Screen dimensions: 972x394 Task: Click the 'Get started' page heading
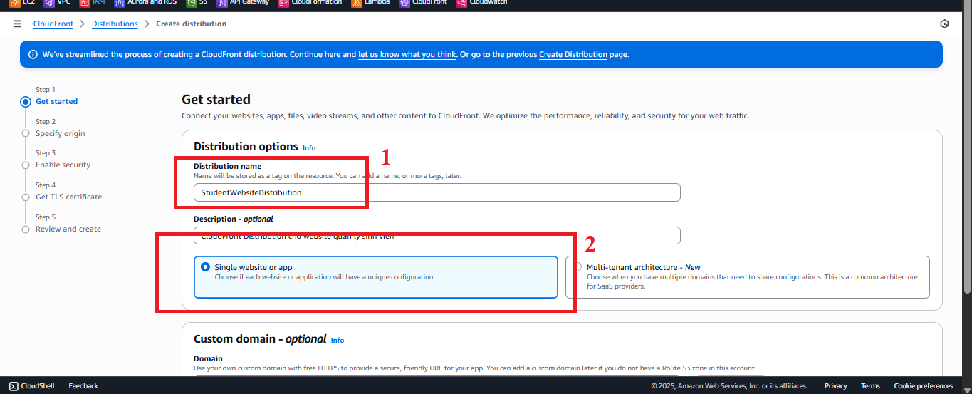(x=216, y=100)
